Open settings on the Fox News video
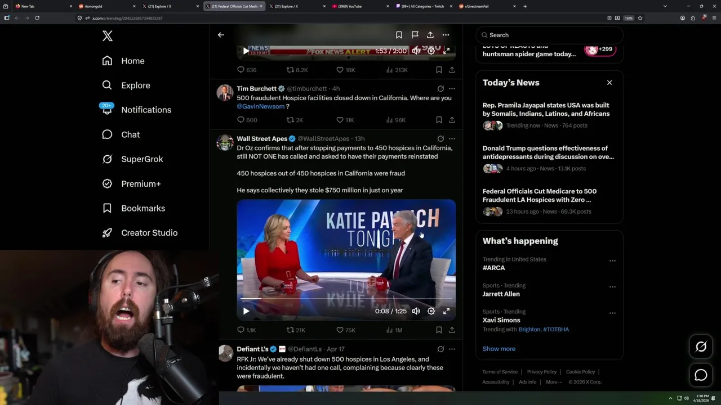 click(431, 51)
